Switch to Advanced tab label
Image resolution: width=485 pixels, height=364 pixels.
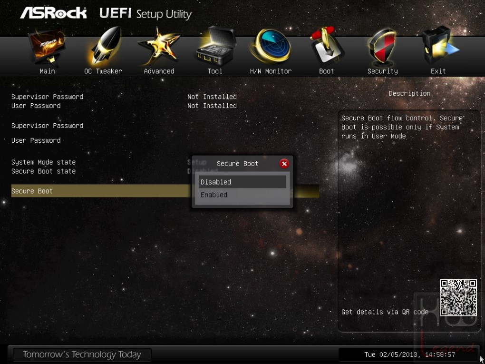pyautogui.click(x=159, y=71)
